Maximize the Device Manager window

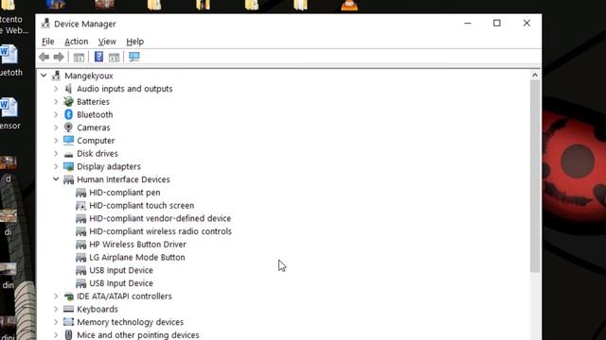pyautogui.click(x=496, y=23)
